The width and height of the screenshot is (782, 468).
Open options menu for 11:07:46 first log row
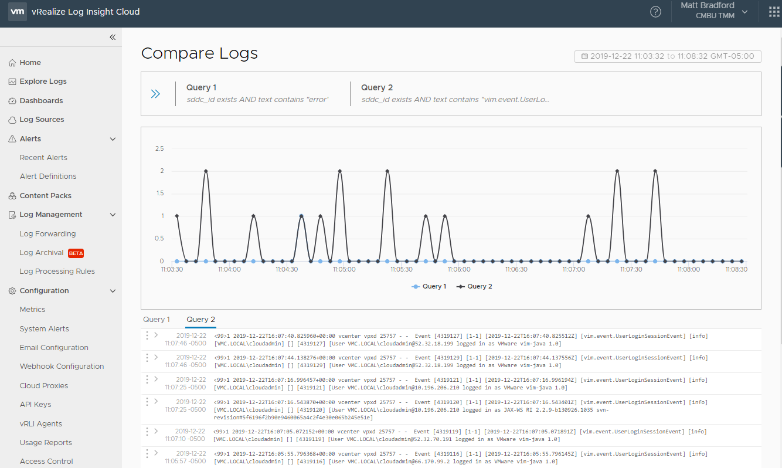[x=147, y=335]
